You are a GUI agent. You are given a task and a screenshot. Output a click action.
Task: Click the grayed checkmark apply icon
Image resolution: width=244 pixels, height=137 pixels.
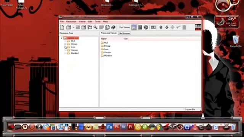178,27
